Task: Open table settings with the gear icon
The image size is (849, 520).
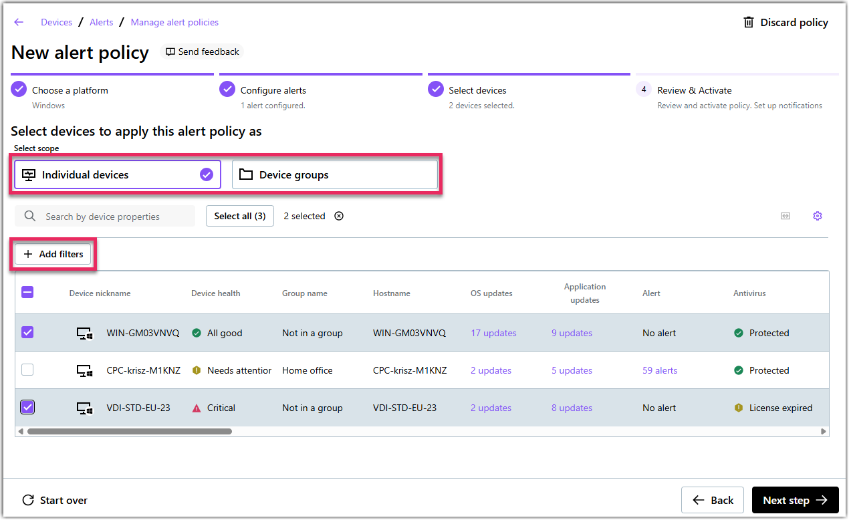Action: [818, 216]
